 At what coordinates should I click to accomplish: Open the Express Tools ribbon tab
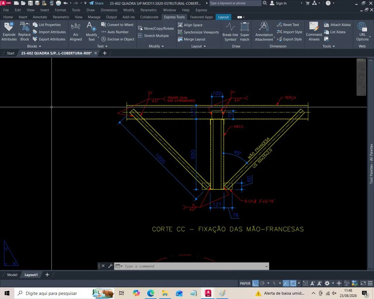[x=174, y=17]
